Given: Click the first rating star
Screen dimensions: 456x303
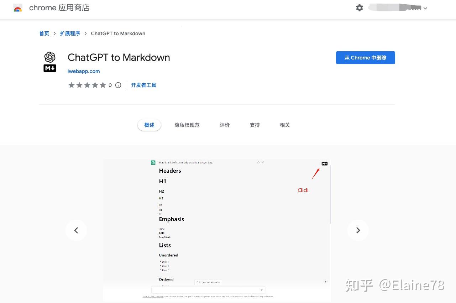Looking at the screenshot, I should pos(72,85).
